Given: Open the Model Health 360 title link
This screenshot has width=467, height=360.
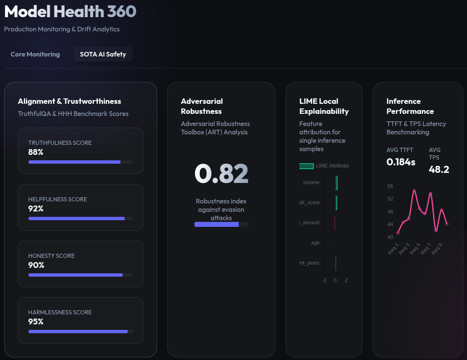Looking at the screenshot, I should click(70, 11).
